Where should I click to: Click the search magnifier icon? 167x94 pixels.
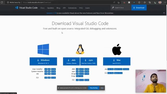pos(113,8)
